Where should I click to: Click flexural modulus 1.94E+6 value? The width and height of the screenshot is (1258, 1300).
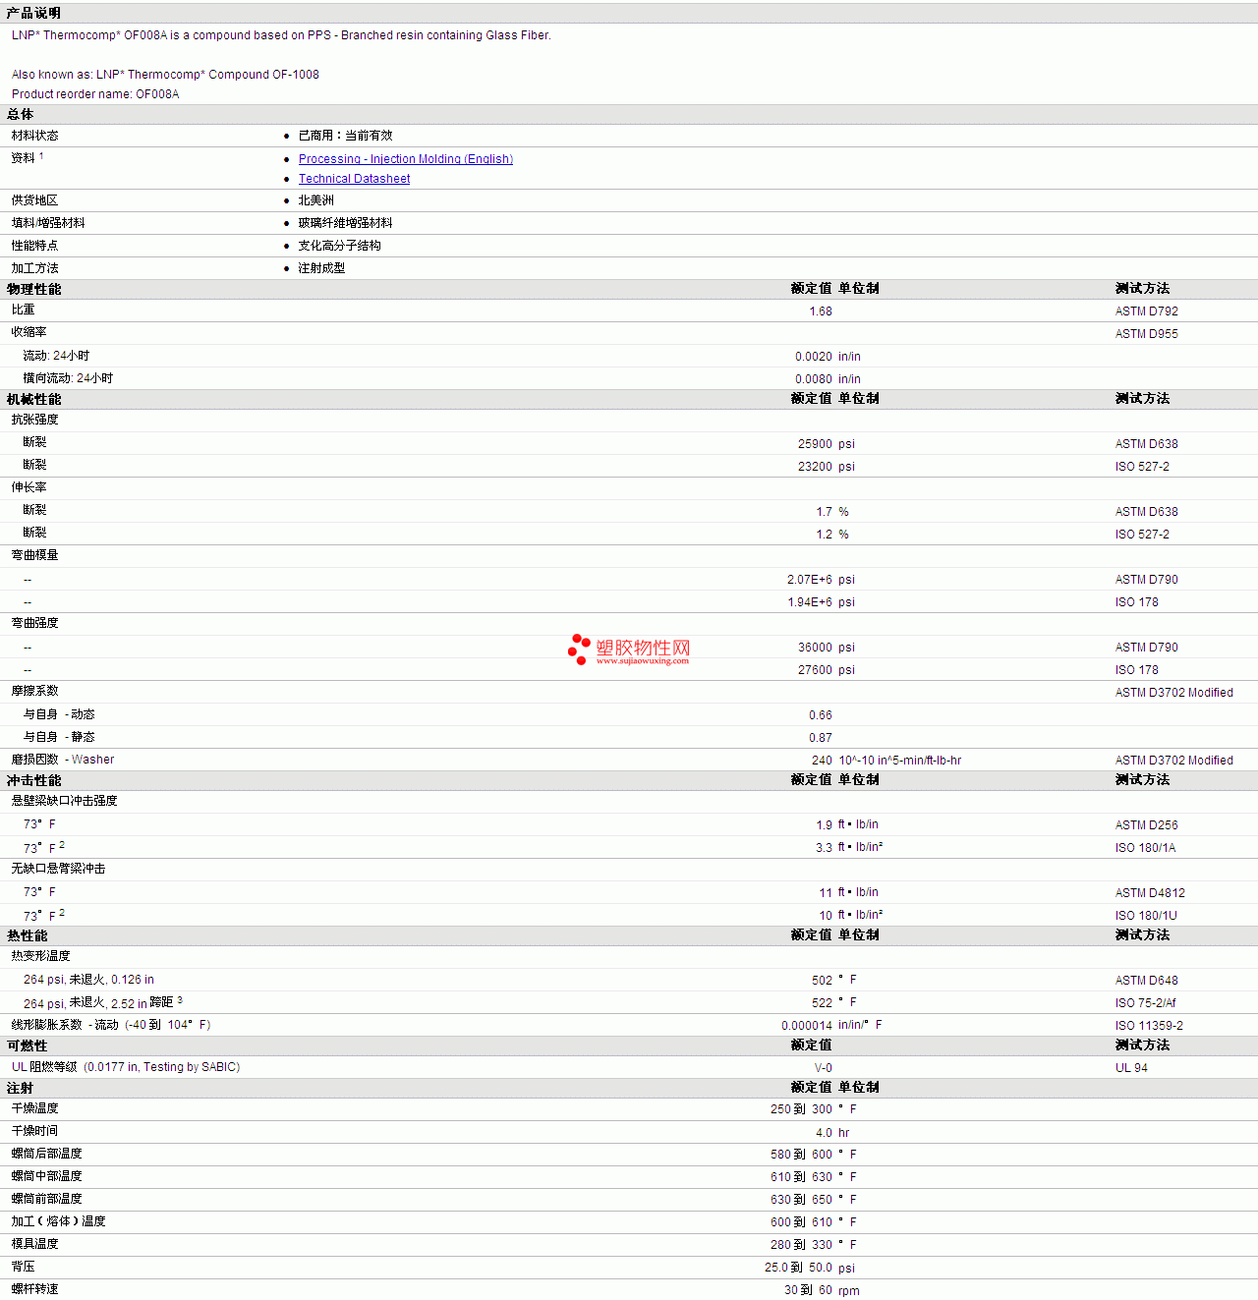click(x=810, y=602)
